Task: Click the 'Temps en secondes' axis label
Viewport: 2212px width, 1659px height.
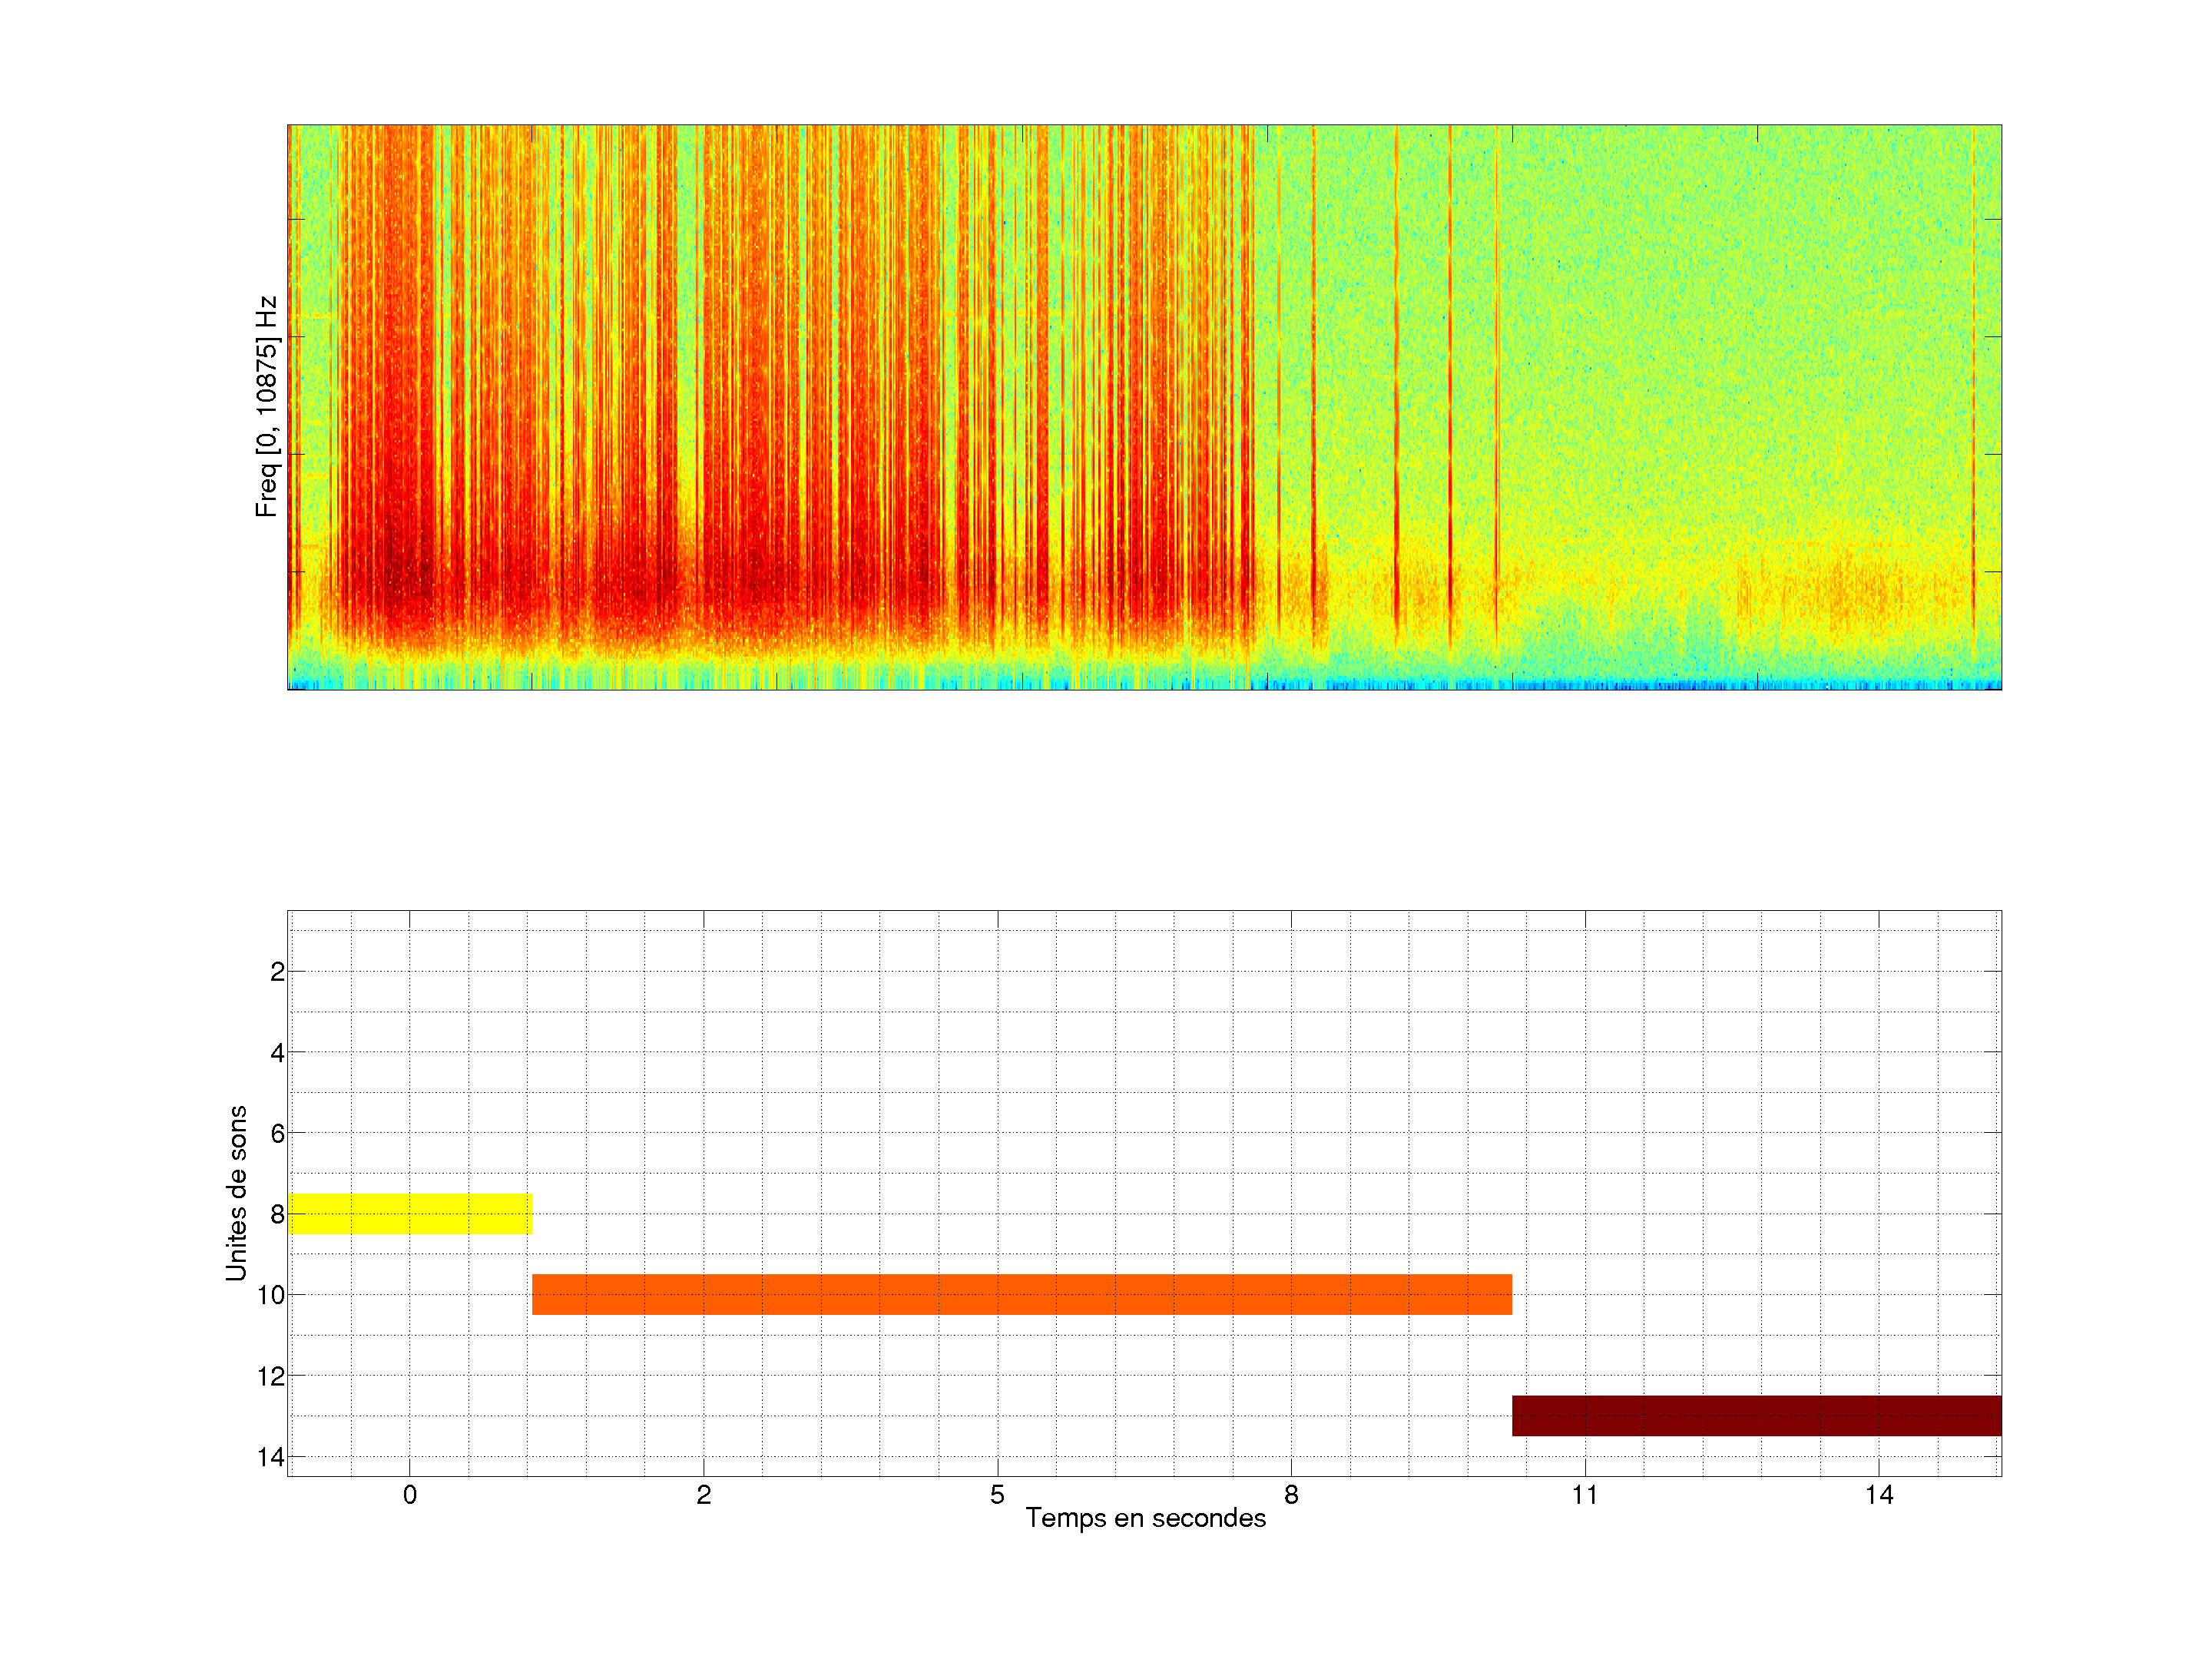Action: click(1145, 1518)
